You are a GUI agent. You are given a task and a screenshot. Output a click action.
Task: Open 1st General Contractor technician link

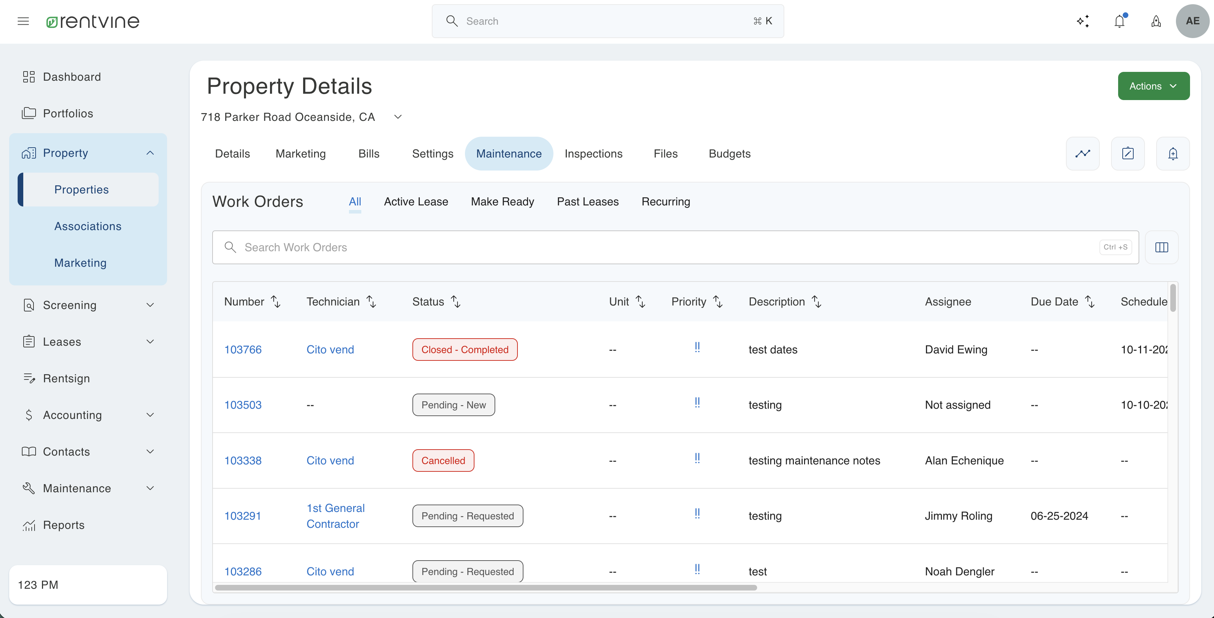pyautogui.click(x=335, y=516)
